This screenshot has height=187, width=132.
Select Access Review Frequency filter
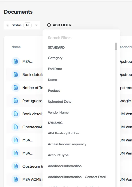tap(67, 144)
